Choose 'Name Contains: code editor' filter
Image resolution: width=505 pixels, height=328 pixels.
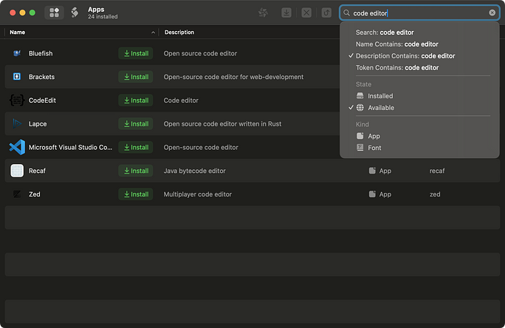(396, 44)
